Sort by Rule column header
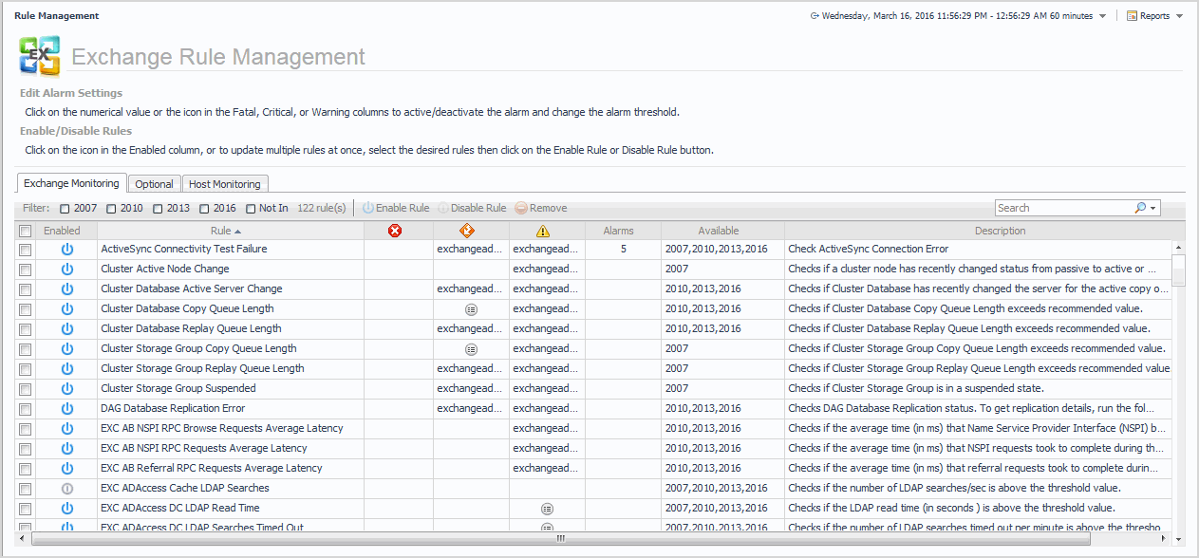This screenshot has width=1199, height=558. click(x=230, y=231)
